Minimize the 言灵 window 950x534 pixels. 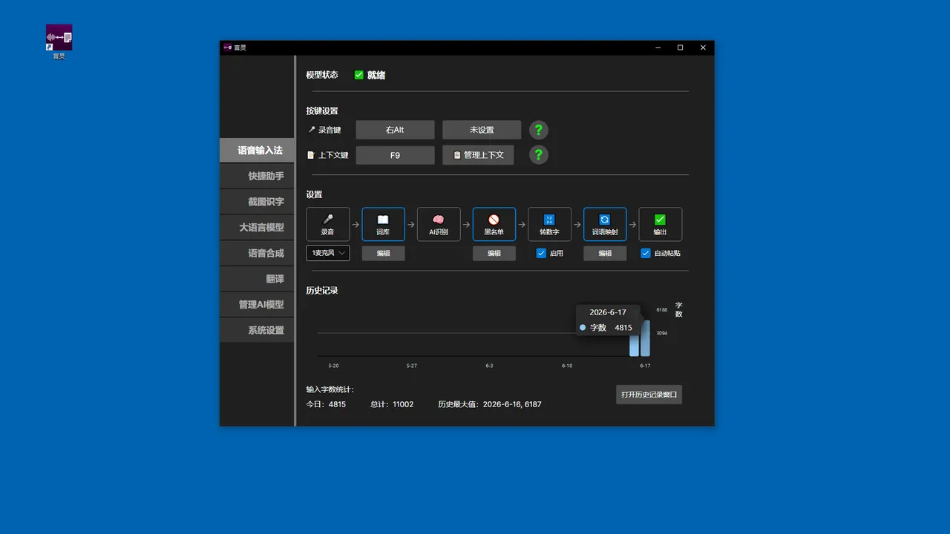pyautogui.click(x=658, y=47)
